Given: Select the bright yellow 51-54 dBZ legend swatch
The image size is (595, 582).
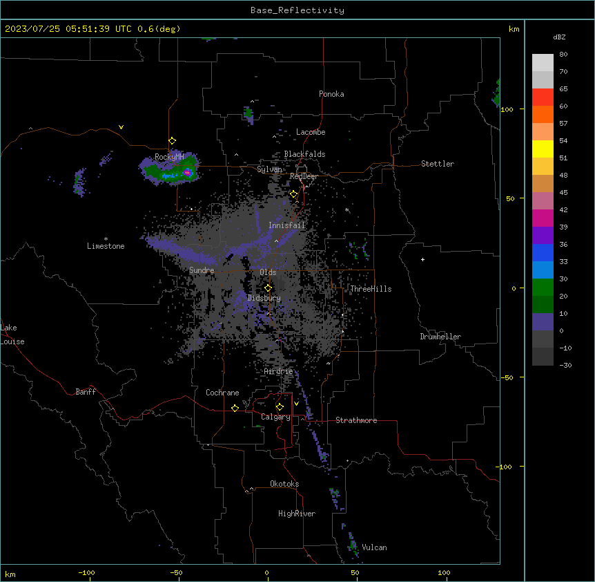Looking at the screenshot, I should coord(543,149).
